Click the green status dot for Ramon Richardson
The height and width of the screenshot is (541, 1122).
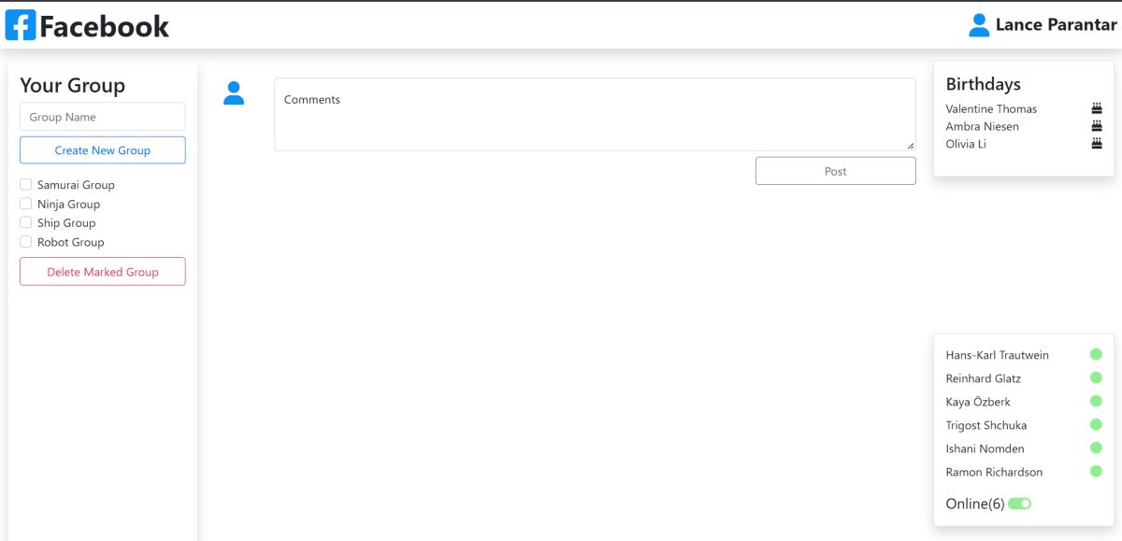(1096, 471)
